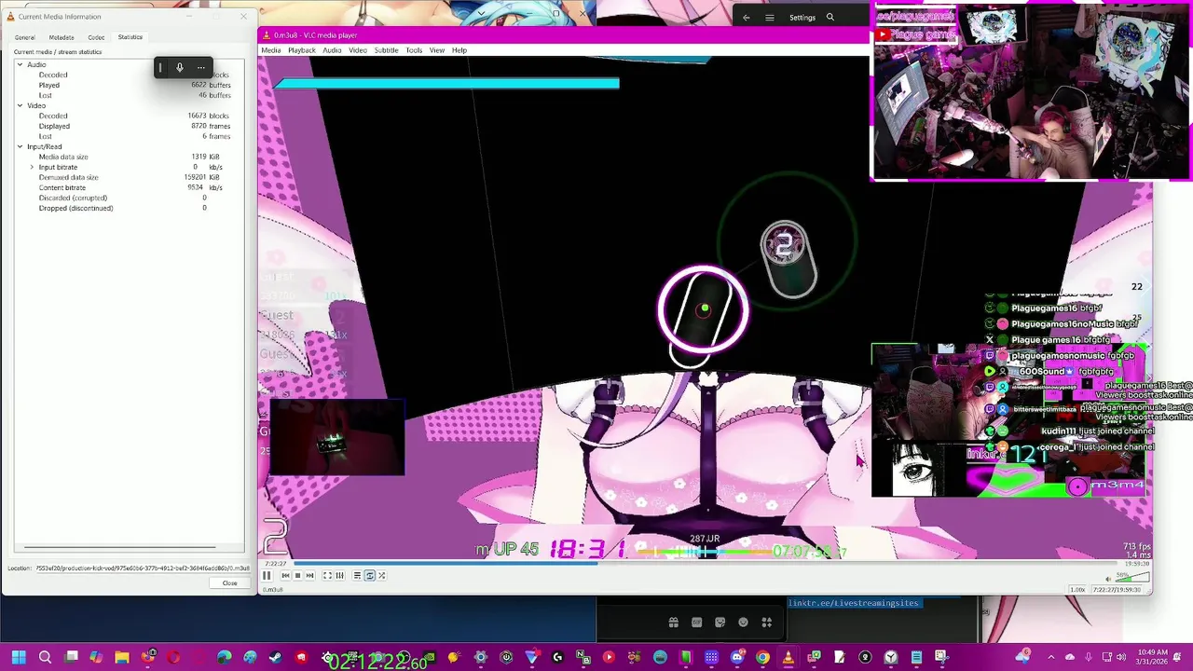Open Discord from the taskbar
Screen dimensions: 1193x671
point(737,658)
